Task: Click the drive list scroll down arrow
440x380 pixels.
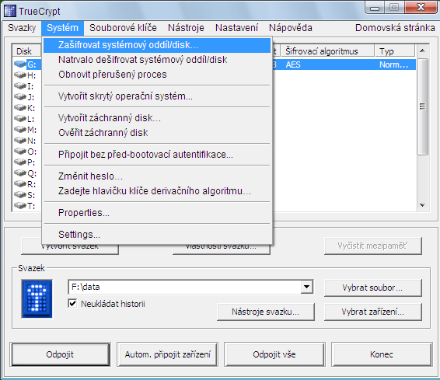Action: [x=422, y=205]
